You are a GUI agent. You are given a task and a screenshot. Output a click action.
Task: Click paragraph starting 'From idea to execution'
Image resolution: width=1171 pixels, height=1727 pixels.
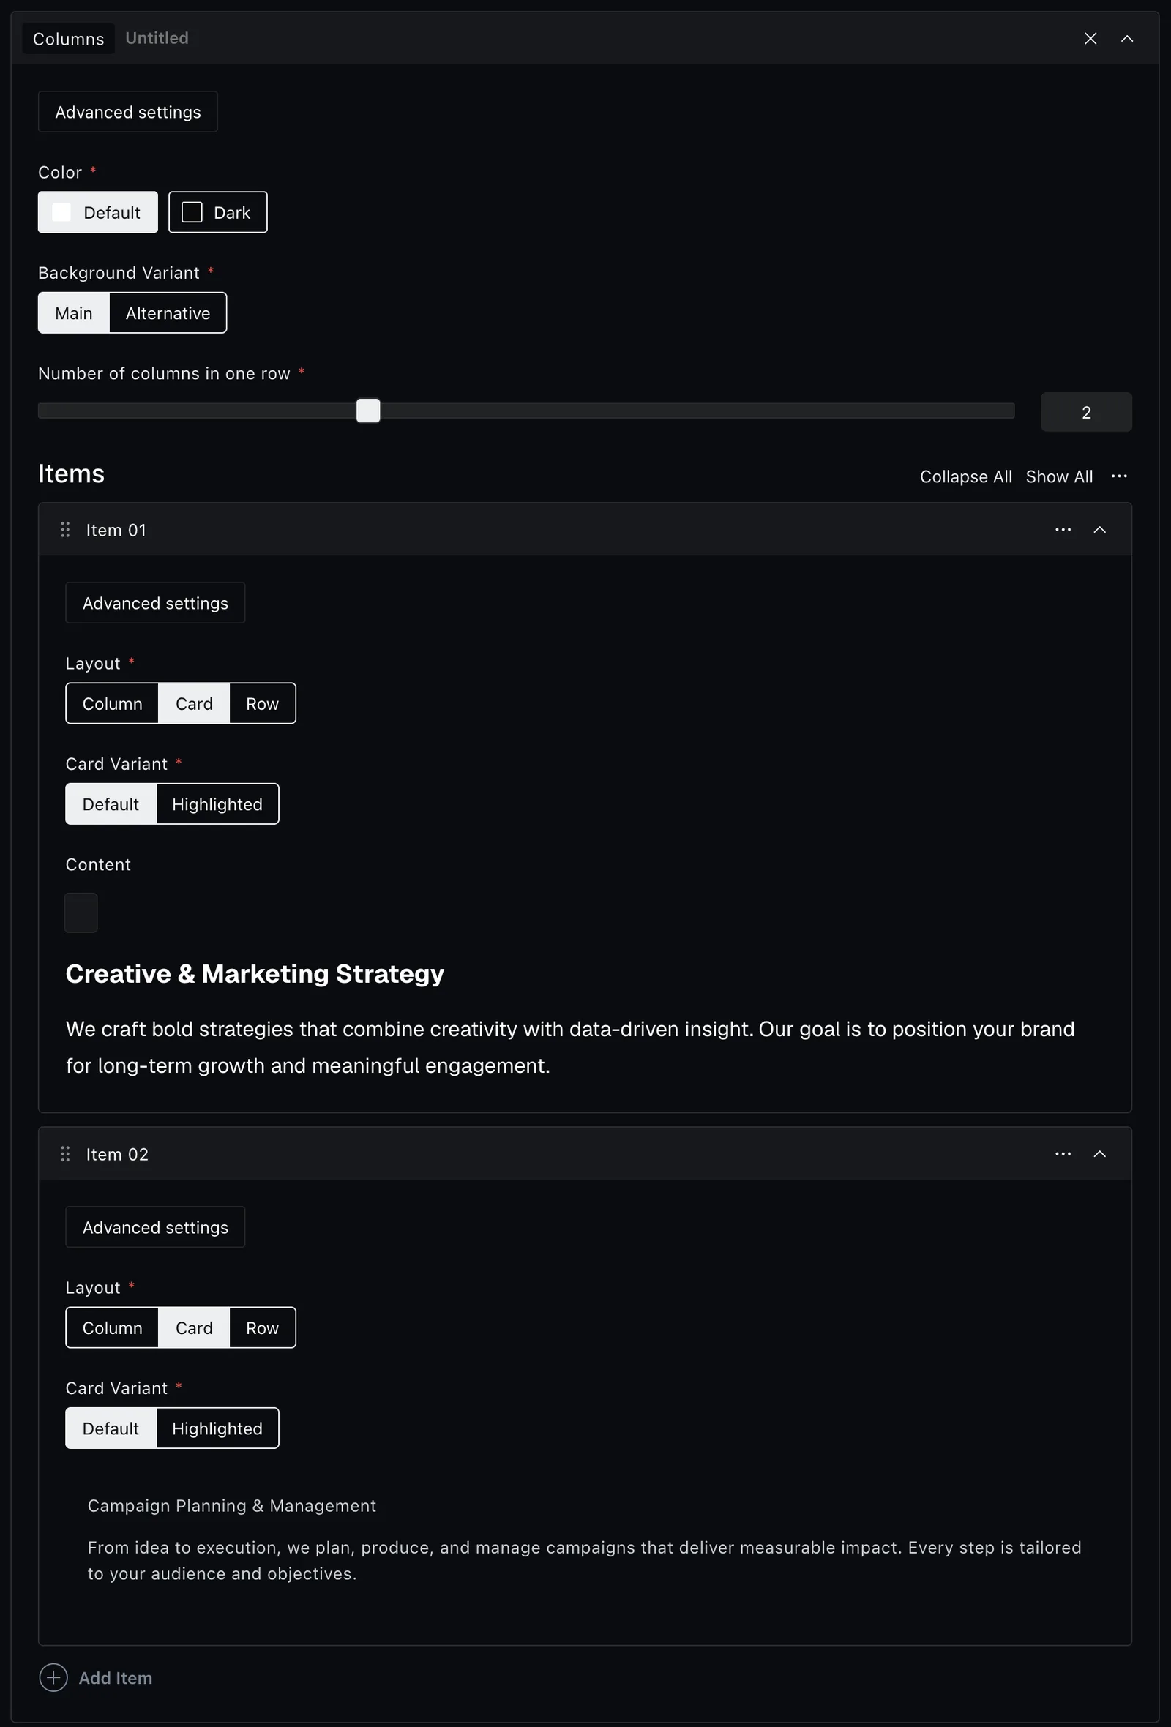584,1561
